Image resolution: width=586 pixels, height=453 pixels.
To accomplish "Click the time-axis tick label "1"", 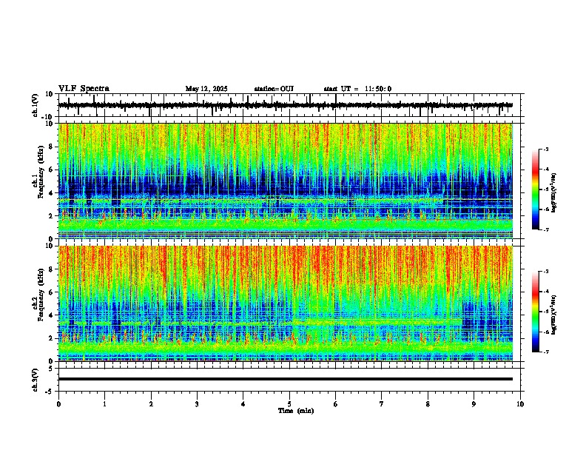I will coord(104,404).
